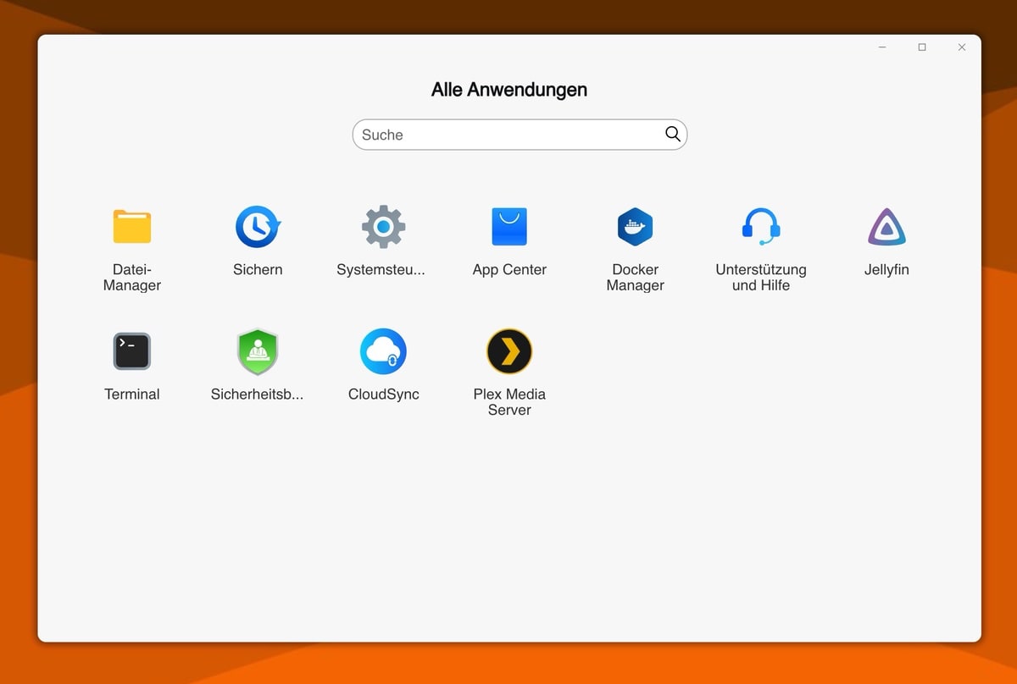
Task: Open the green Sicherheitsberater shield icon
Action: (x=258, y=351)
